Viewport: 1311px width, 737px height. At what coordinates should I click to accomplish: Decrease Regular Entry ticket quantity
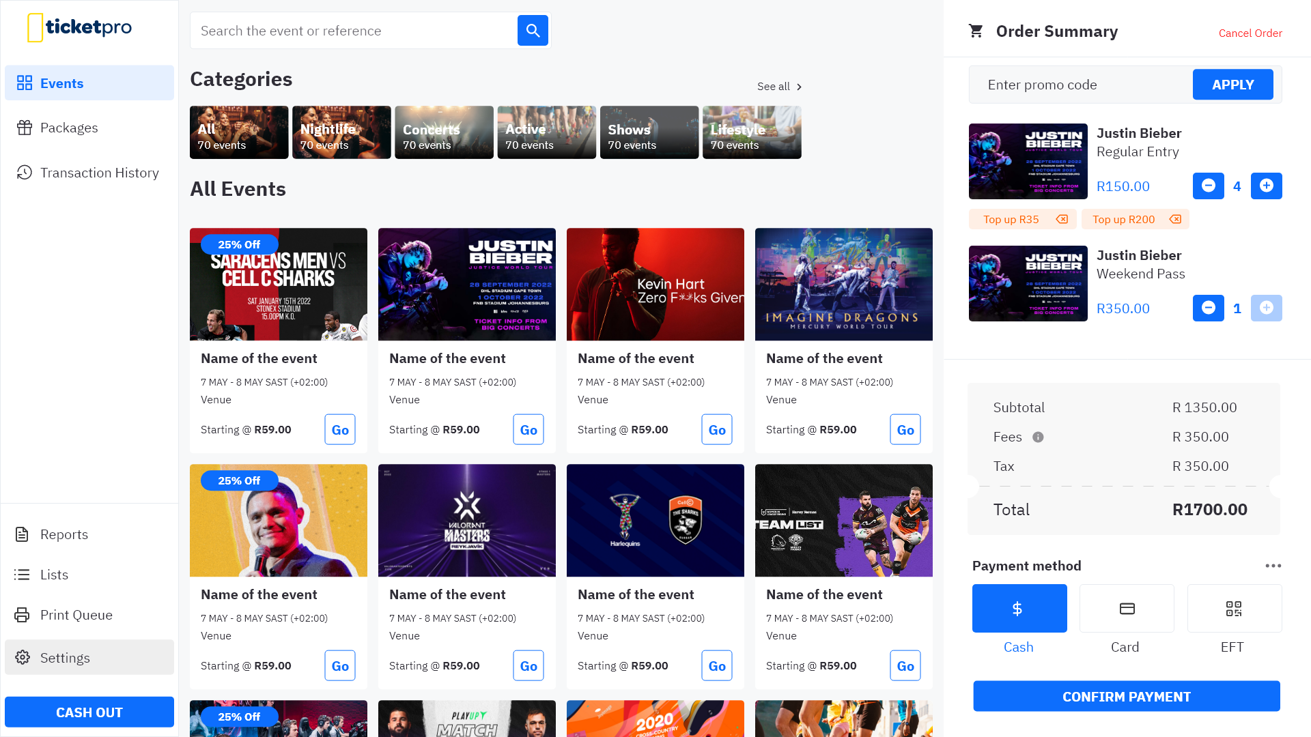click(1208, 186)
